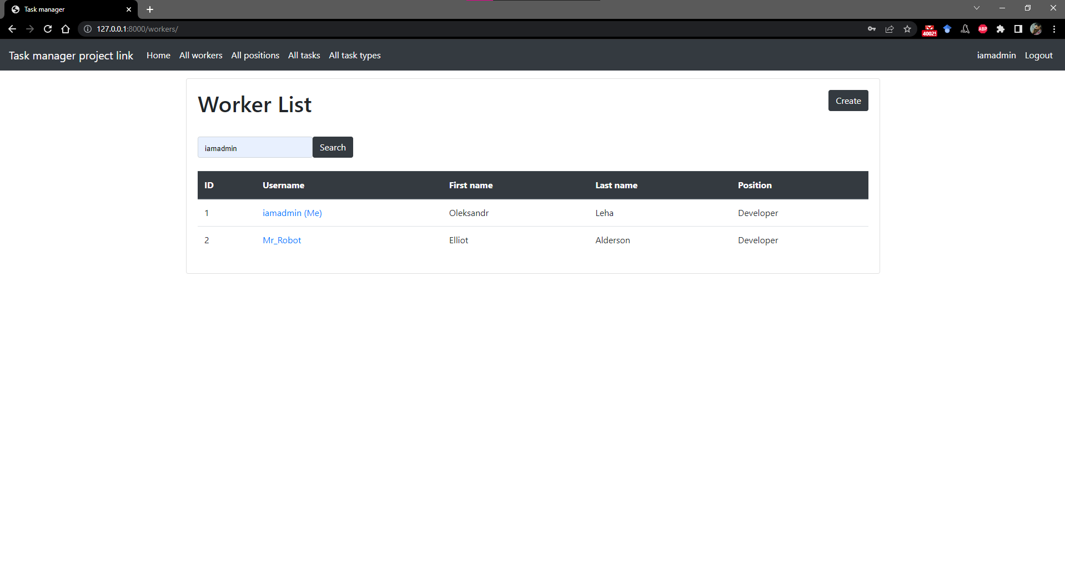Image resolution: width=1065 pixels, height=577 pixels.
Task: Click first name Oleksandr cell
Action: pyautogui.click(x=469, y=213)
